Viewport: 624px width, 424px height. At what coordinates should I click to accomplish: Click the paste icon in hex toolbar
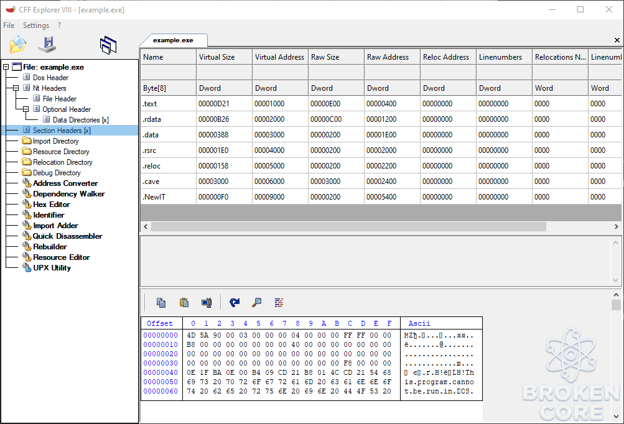pyautogui.click(x=184, y=303)
